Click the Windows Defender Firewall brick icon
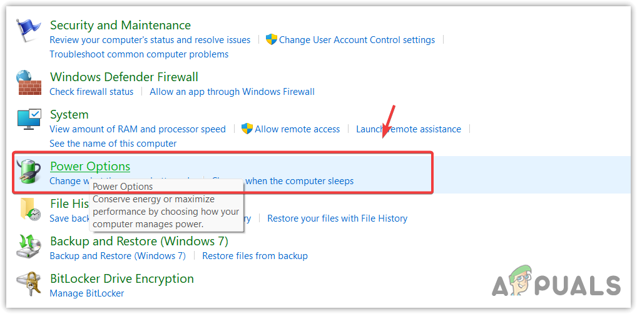This screenshot has width=637, height=314. pyautogui.click(x=28, y=82)
